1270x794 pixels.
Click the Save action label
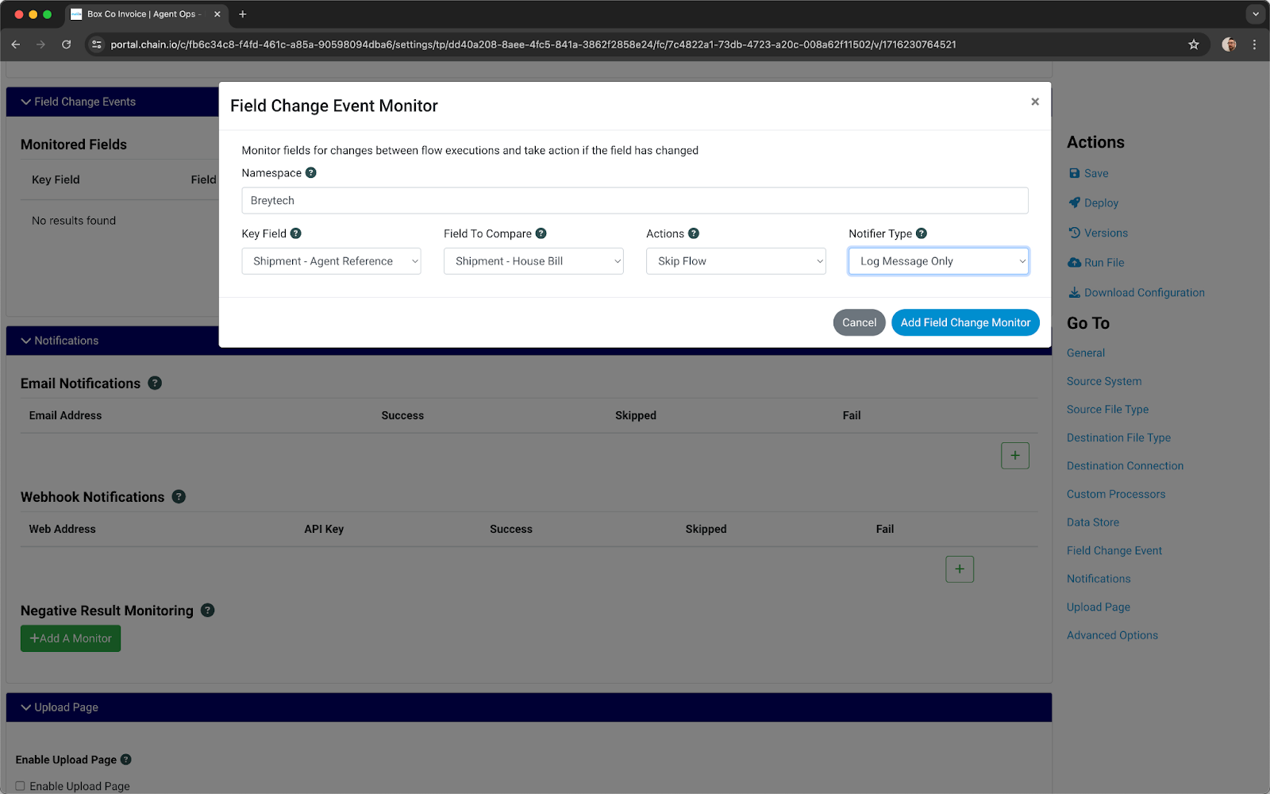pyautogui.click(x=1096, y=173)
